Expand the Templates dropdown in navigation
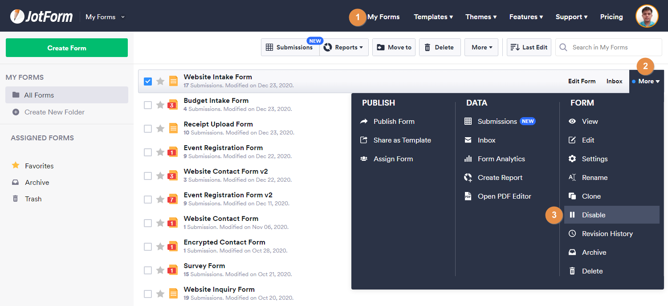The height and width of the screenshot is (306, 668). tap(433, 17)
